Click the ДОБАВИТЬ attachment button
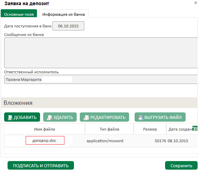 tap(22, 117)
